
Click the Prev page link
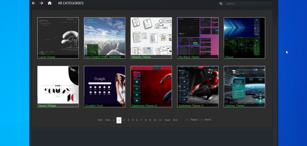pyautogui.click(x=107, y=120)
